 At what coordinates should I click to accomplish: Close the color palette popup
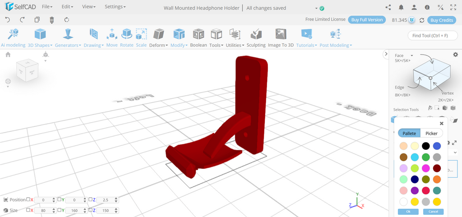[441, 123]
